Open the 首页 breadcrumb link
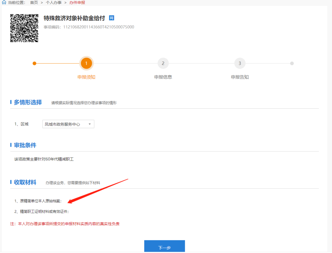The width and height of the screenshot is (332, 253). [34, 2]
